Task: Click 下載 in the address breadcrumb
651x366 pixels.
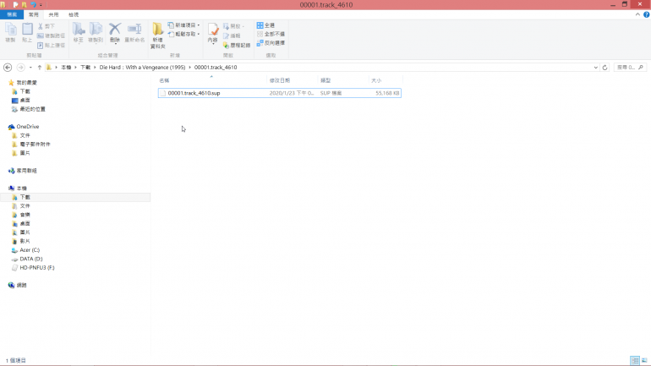Action: click(x=85, y=68)
